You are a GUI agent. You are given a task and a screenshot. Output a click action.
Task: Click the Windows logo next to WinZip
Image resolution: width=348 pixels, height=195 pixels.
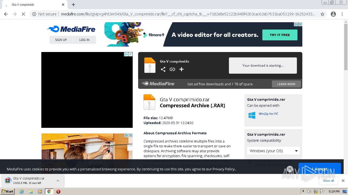click(252, 115)
